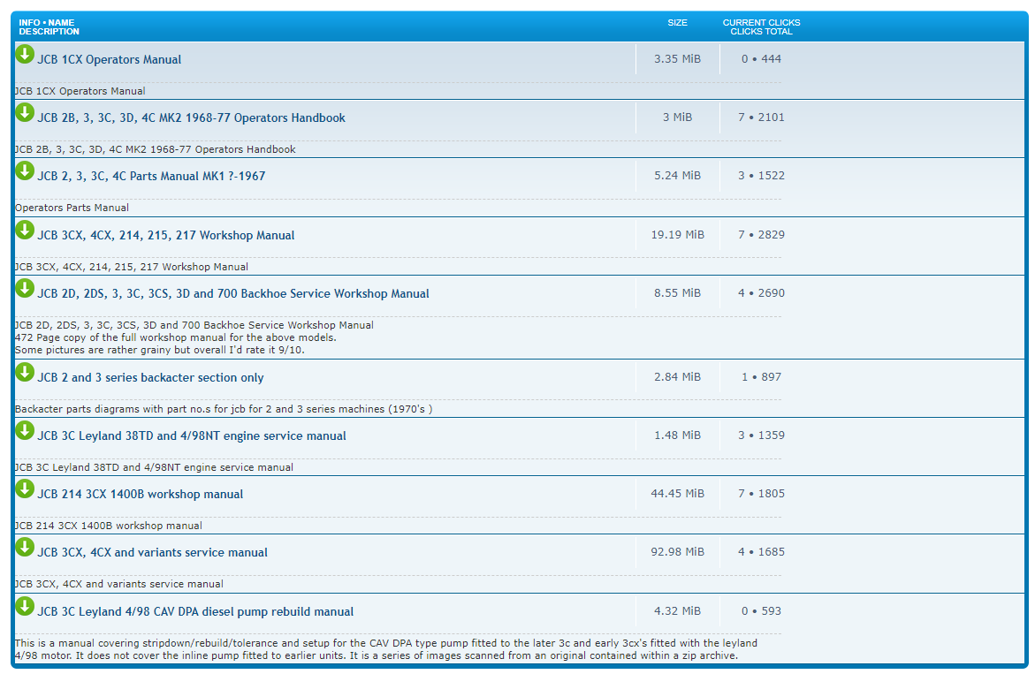1035x674 pixels.
Task: Click 'This is a manual covering stripdown' description
Action: [x=386, y=649]
